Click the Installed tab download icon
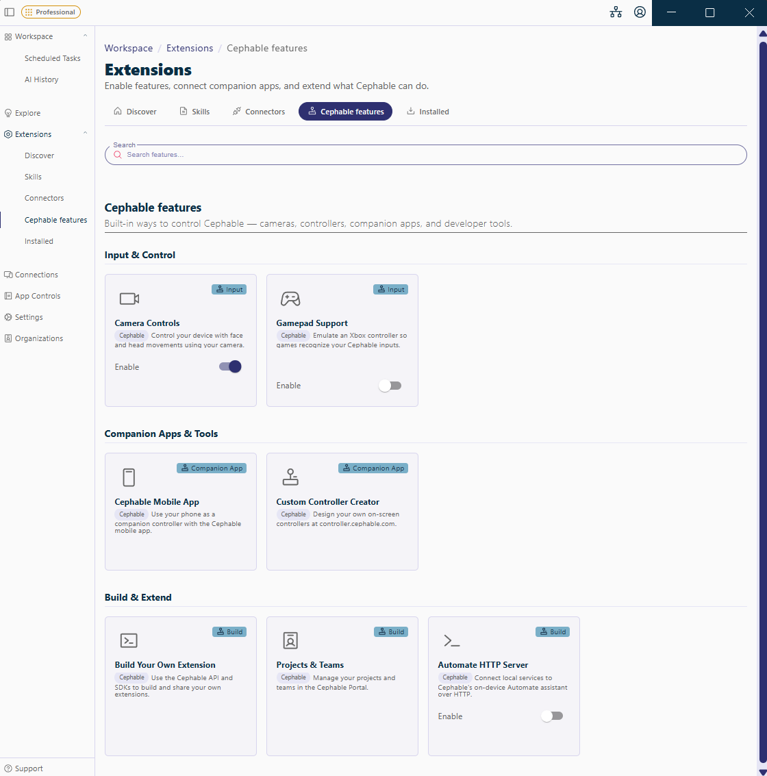 tap(411, 111)
